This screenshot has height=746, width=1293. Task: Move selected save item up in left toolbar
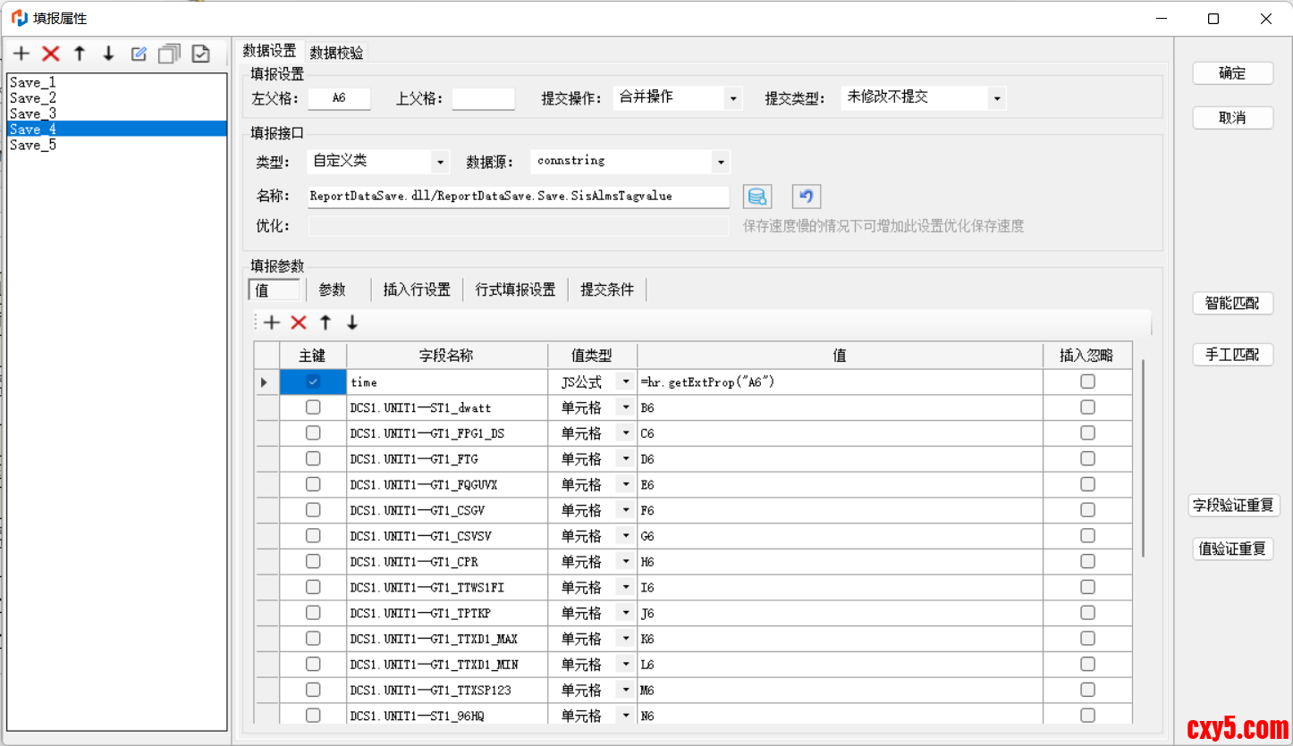coord(80,54)
